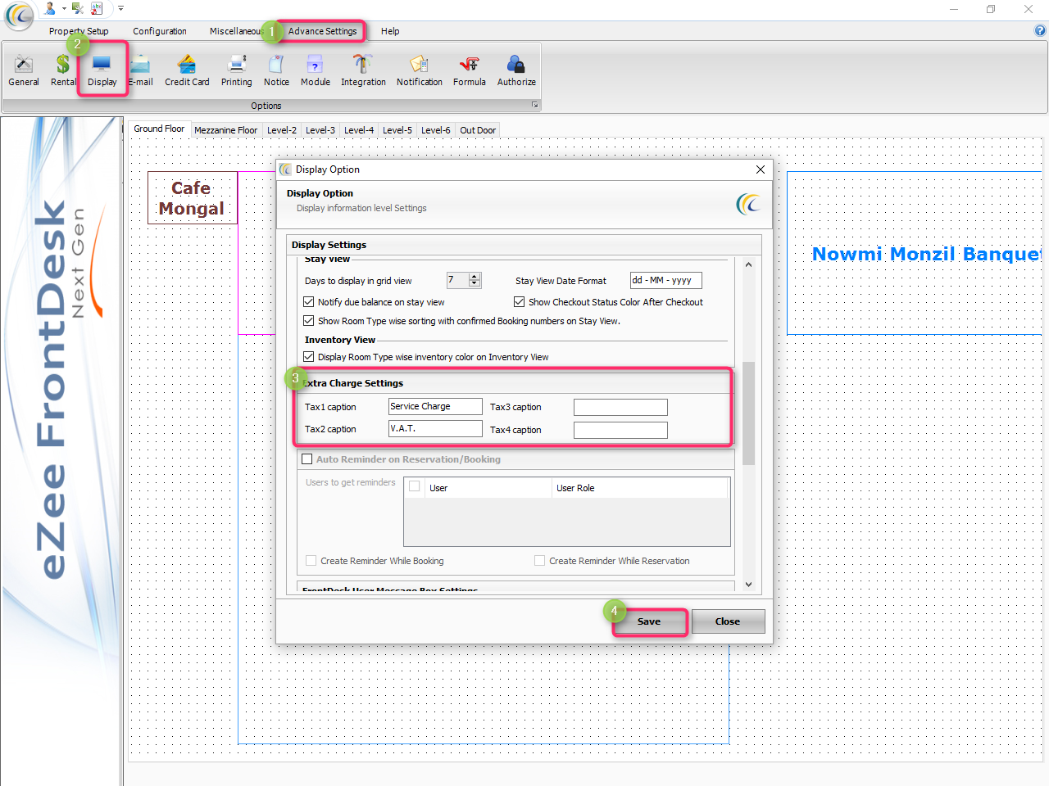Open Module settings
Screen dimensions: 1049x786
tap(316, 70)
